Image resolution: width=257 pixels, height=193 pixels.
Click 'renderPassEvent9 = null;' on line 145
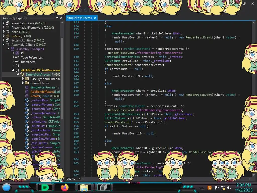pyautogui.click(x=133, y=76)
